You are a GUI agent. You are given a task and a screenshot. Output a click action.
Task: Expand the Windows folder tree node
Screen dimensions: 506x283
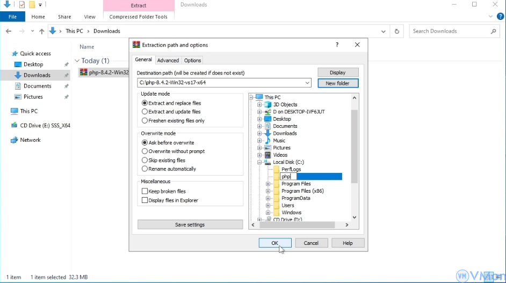click(x=268, y=213)
